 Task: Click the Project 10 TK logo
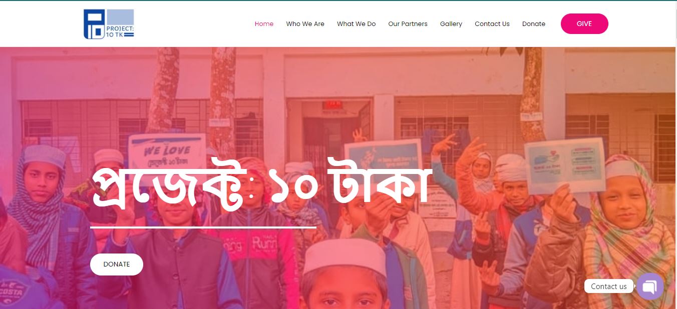(109, 24)
